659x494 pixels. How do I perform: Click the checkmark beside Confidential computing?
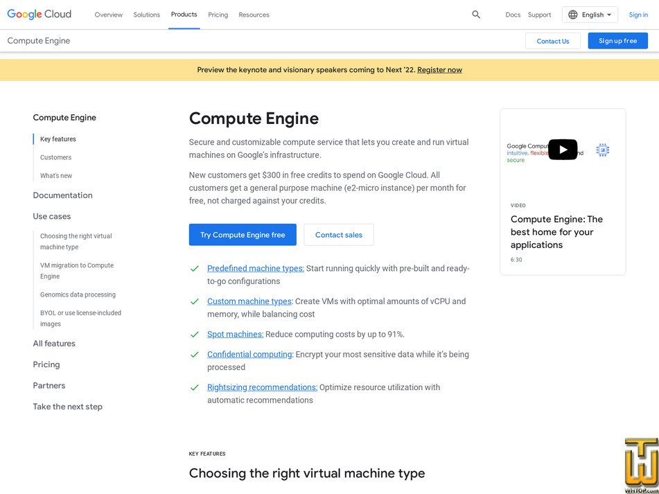pyautogui.click(x=194, y=354)
